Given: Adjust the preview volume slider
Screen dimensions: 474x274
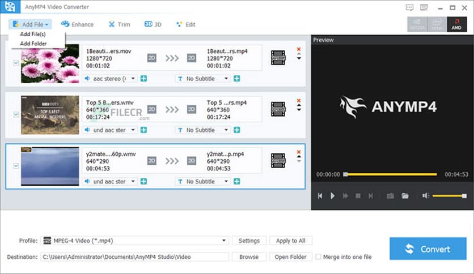Looking at the screenshot, I should coord(450,196).
